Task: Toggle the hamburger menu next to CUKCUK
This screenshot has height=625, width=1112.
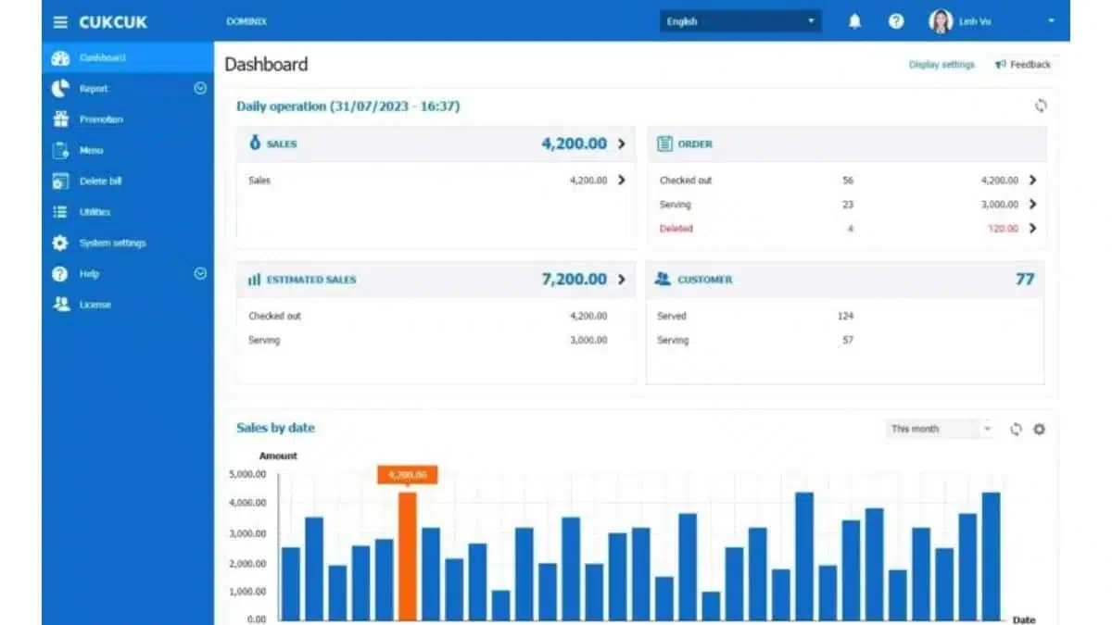Action: 60,21
